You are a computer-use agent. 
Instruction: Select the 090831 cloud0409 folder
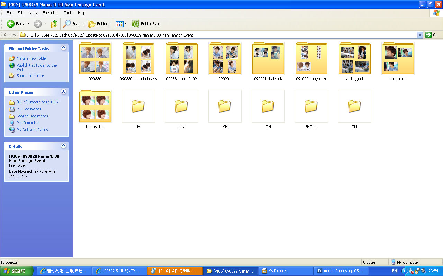182,59
